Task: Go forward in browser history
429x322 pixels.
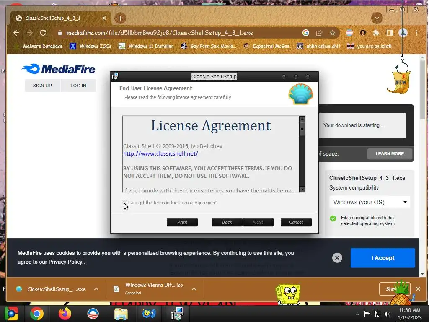Action: [x=30, y=33]
